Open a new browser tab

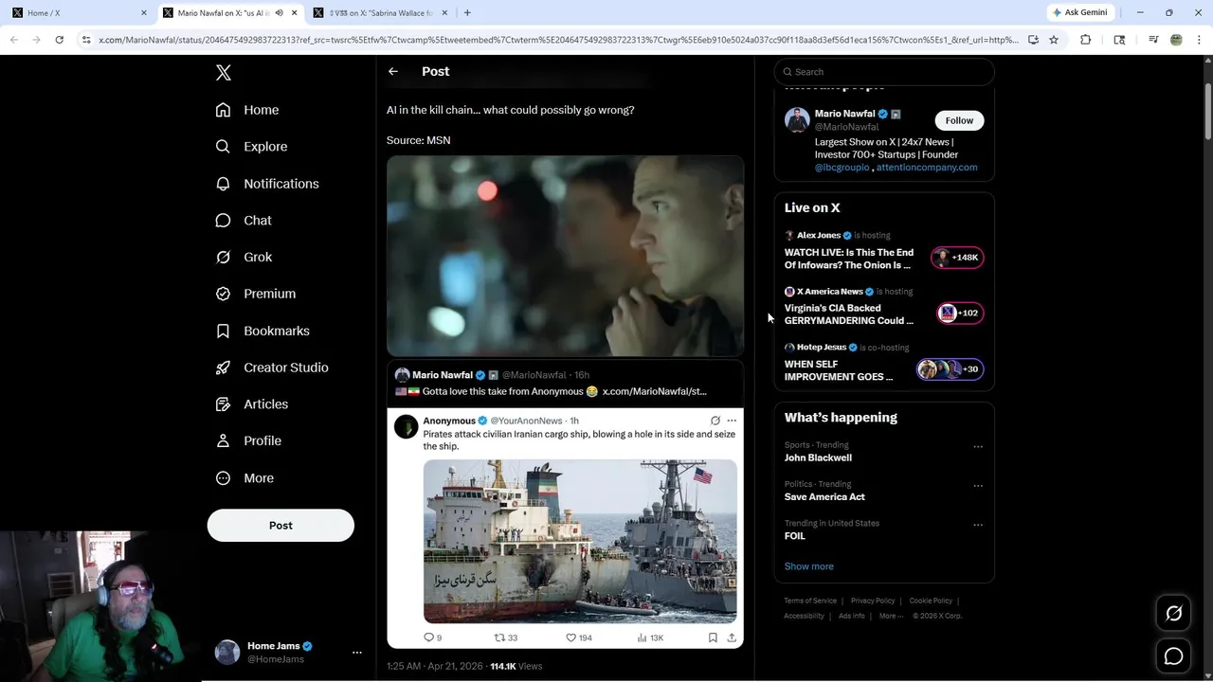tap(467, 12)
